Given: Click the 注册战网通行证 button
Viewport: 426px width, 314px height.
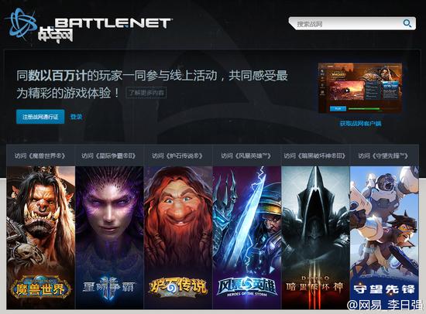Looking at the screenshot, I should click(40, 117).
